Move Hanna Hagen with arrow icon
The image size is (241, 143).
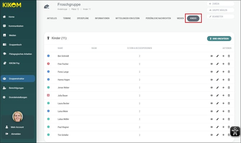(223, 80)
